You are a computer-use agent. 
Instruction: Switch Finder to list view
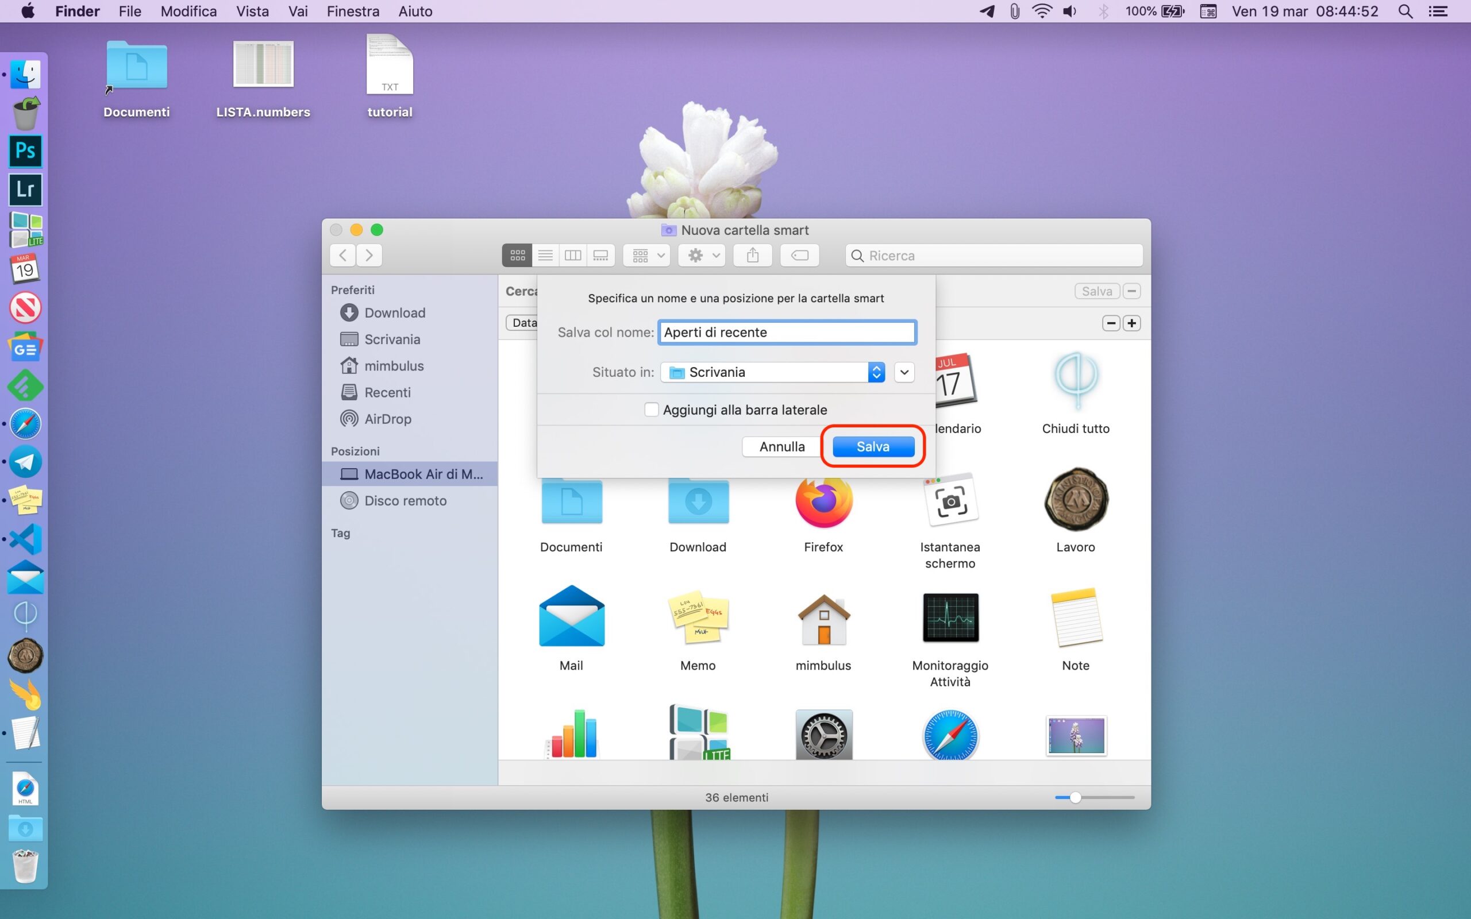pyautogui.click(x=545, y=255)
